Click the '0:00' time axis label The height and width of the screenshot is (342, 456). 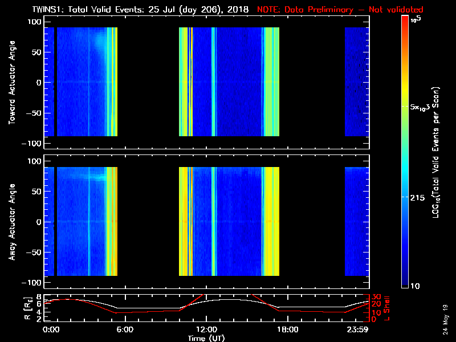pos(51,329)
